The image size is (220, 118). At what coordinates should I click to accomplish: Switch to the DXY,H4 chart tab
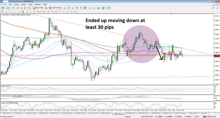pyautogui.click(x=204, y=113)
